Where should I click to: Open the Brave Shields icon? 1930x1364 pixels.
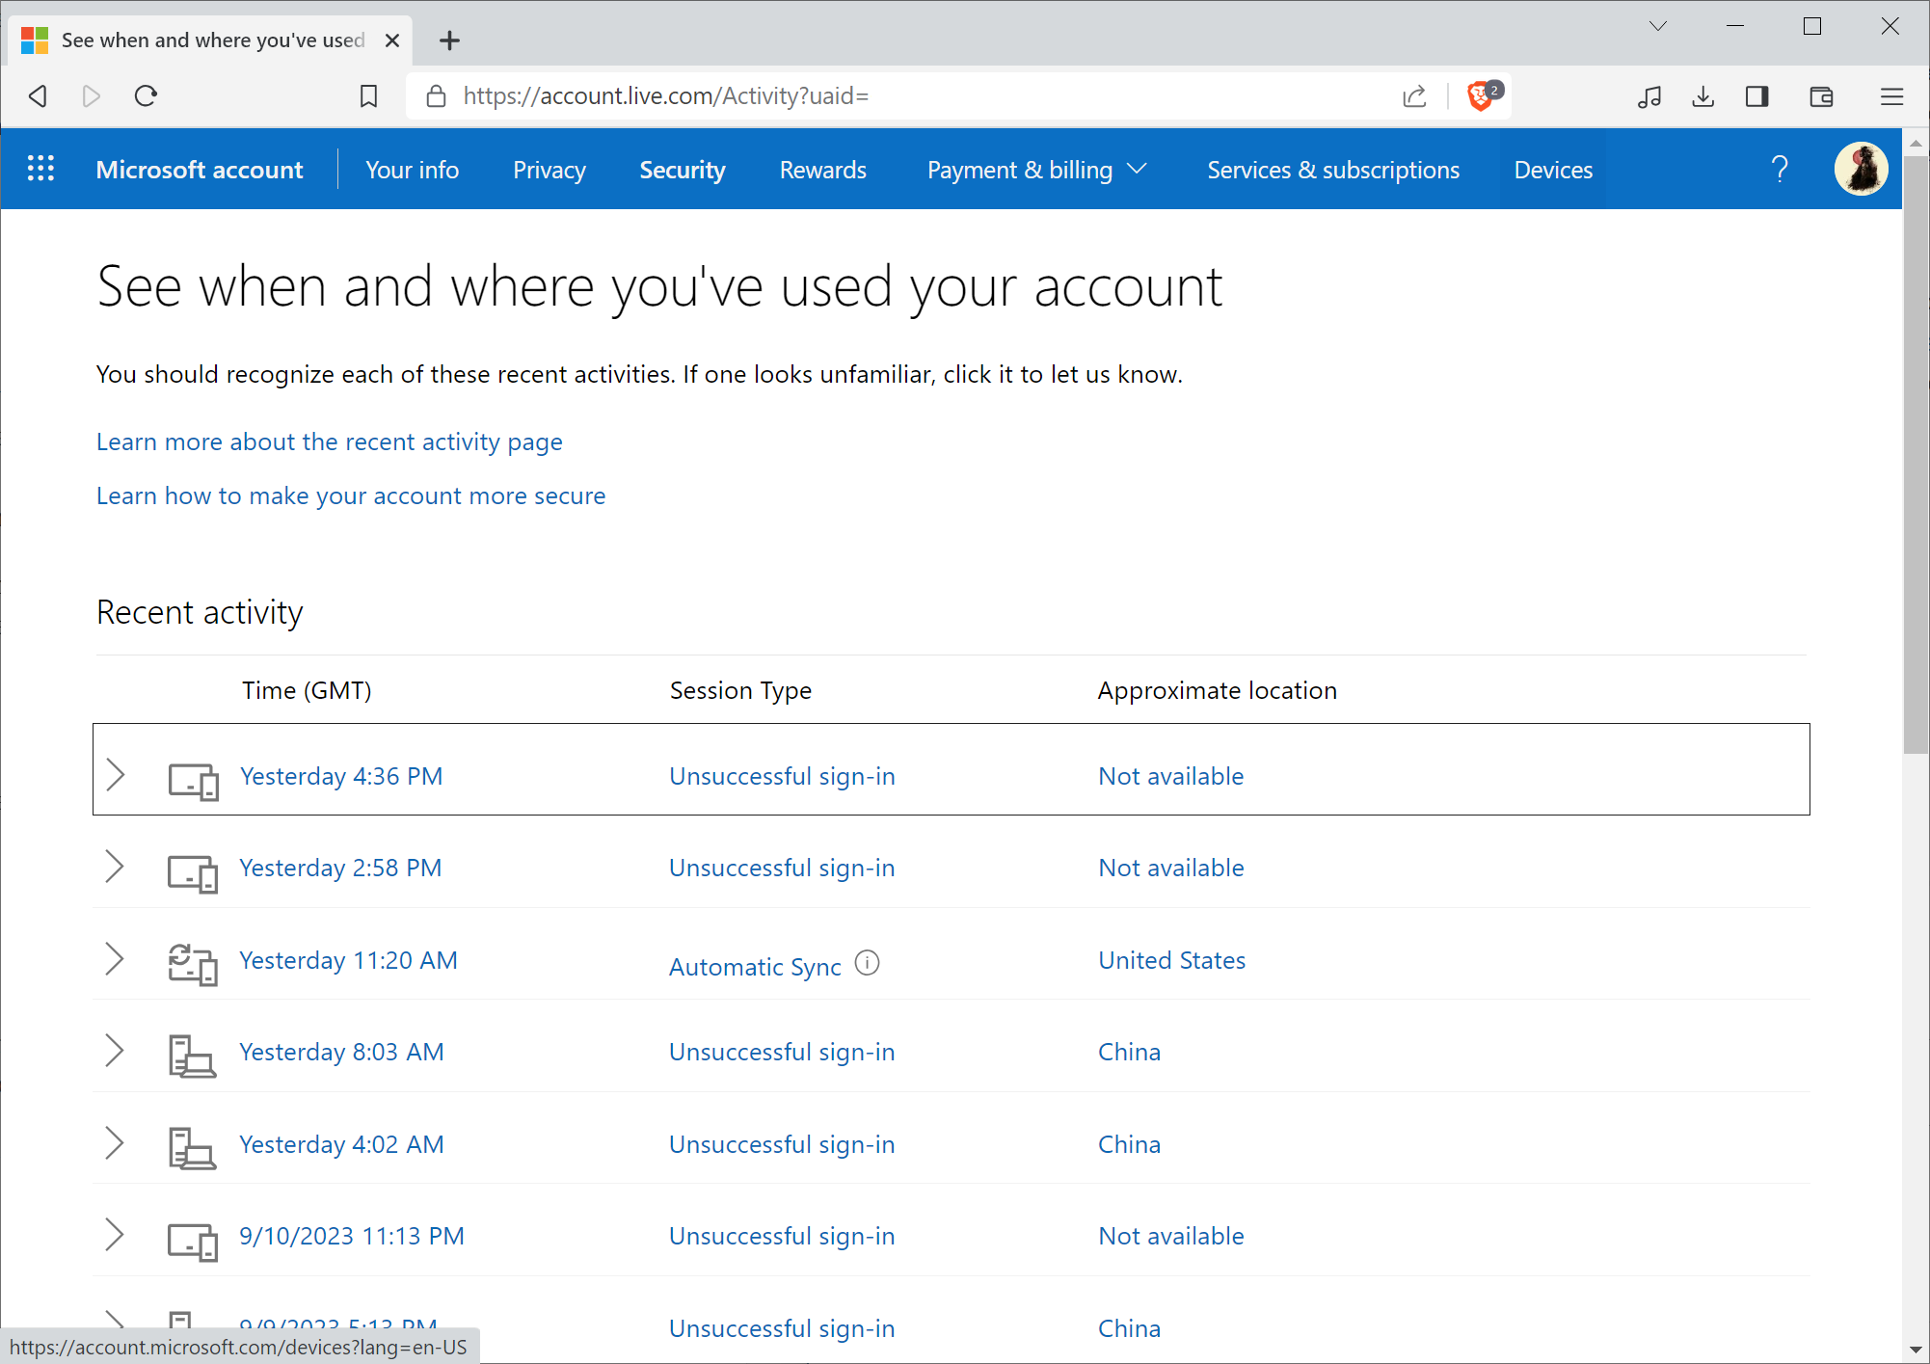point(1478,95)
